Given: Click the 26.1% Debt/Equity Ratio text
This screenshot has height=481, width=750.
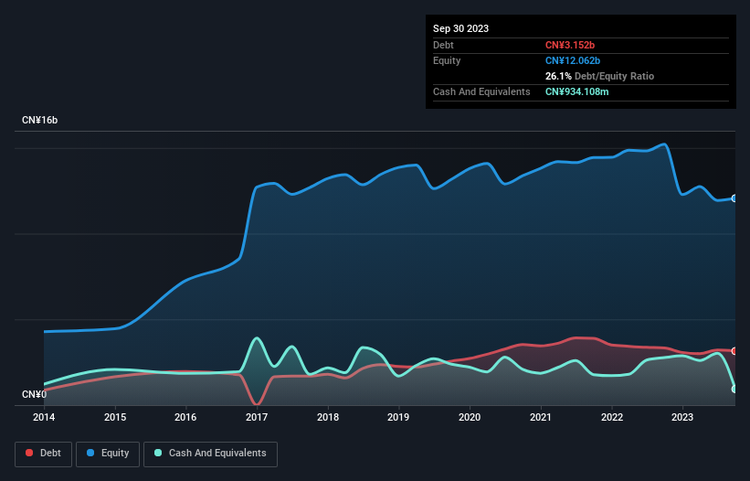Looking at the screenshot, I should [599, 76].
